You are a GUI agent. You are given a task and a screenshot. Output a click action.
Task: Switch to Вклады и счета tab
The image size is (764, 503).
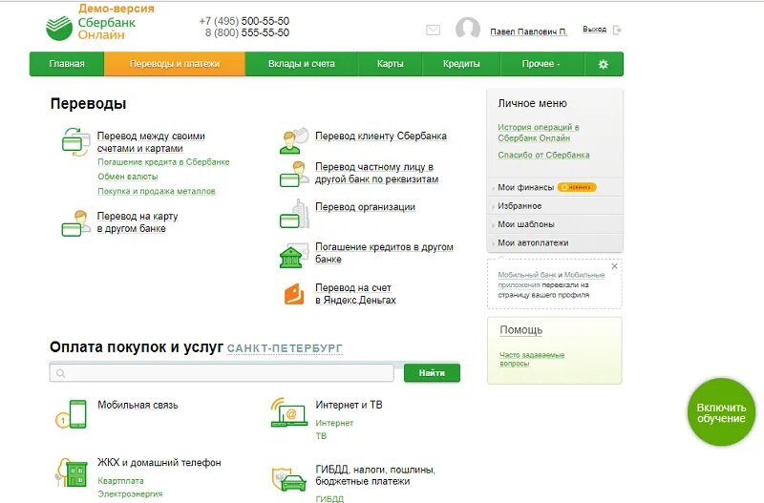302,64
